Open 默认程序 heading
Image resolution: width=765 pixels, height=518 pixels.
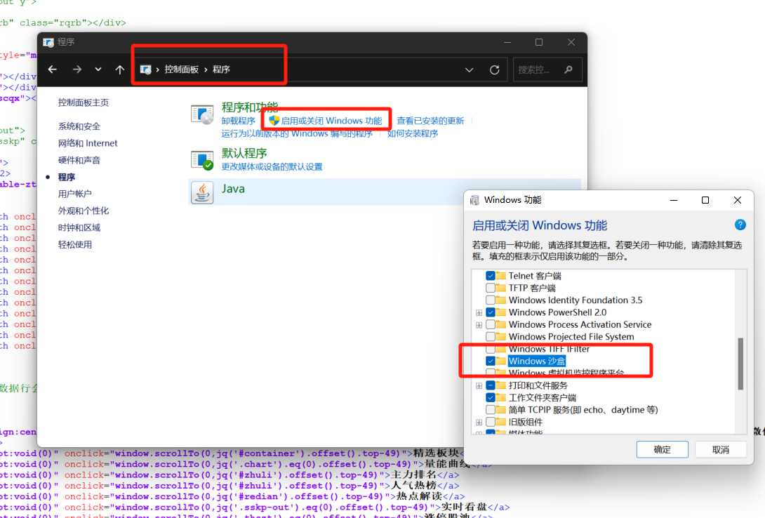tap(244, 153)
